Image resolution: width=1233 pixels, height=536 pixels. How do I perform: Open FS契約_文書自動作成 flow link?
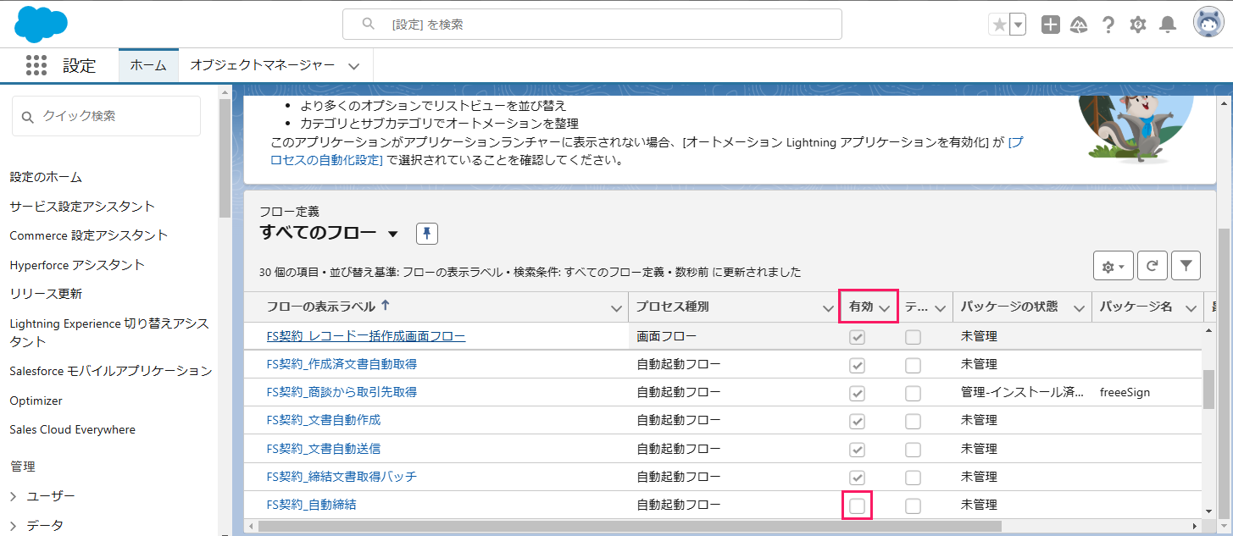(324, 420)
